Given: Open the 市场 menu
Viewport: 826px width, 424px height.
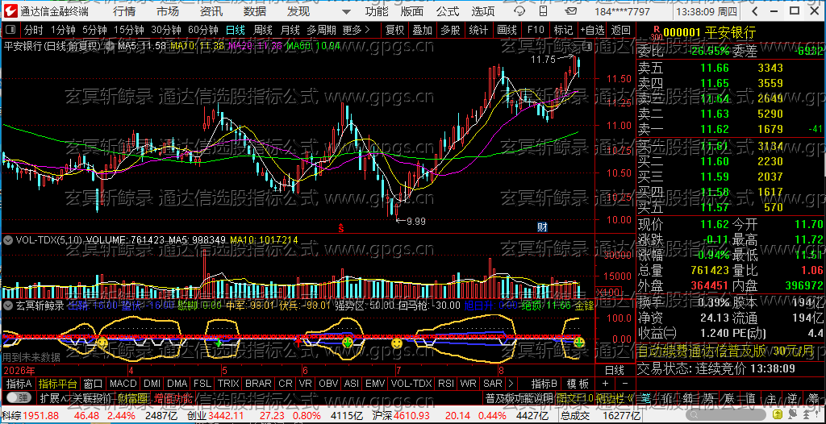Looking at the screenshot, I should tap(168, 11).
